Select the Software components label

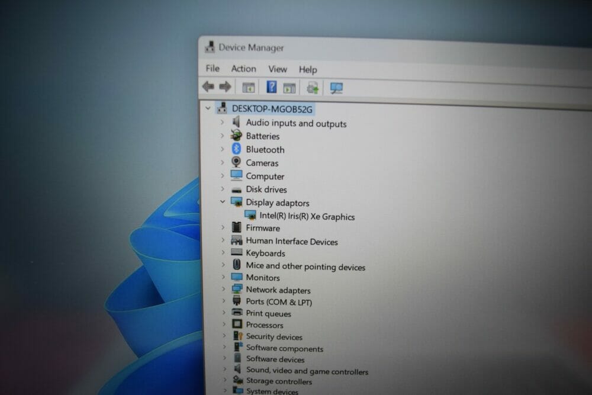[x=285, y=348]
